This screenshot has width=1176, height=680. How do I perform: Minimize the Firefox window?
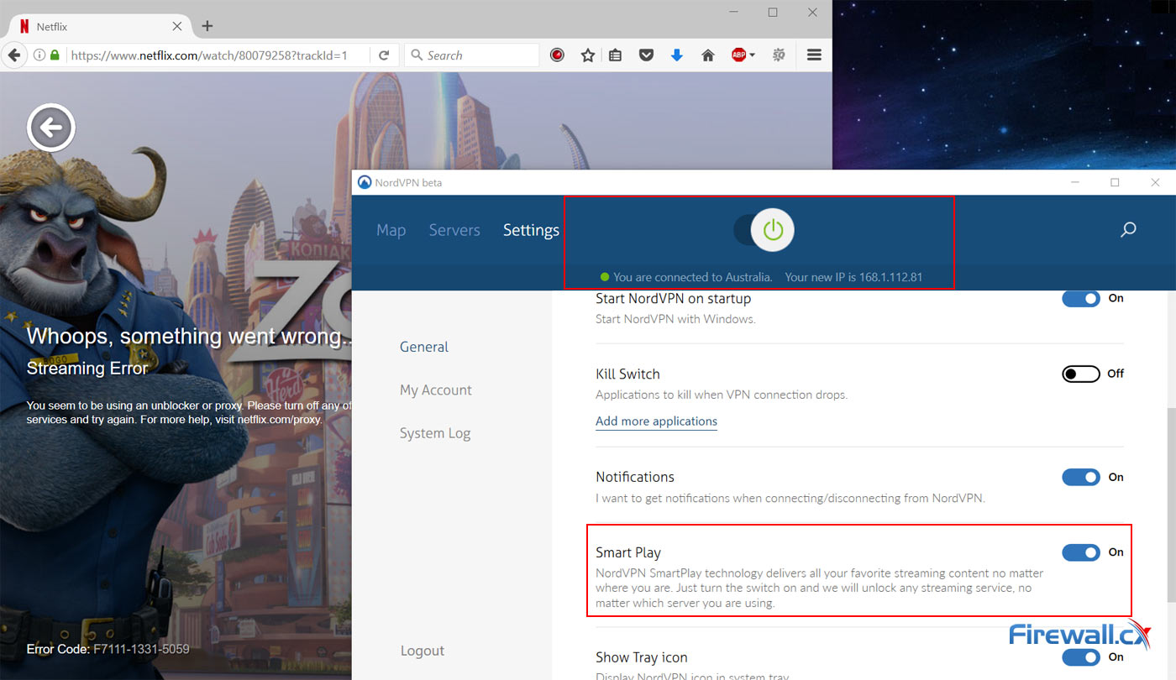point(734,13)
